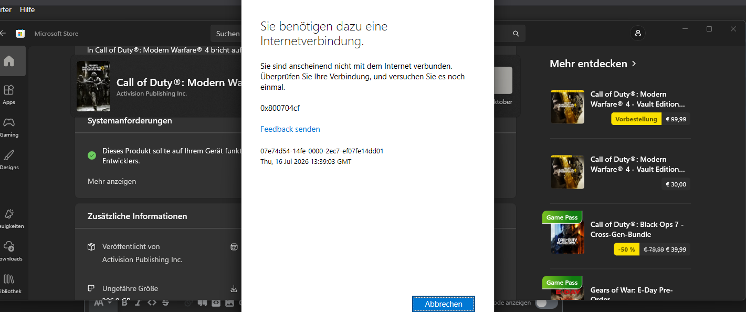Click Call of Duty: Black Ops 7 card title

pyautogui.click(x=637, y=230)
